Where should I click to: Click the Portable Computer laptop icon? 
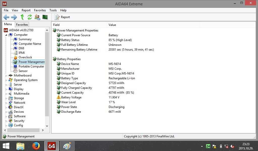tap(15, 66)
